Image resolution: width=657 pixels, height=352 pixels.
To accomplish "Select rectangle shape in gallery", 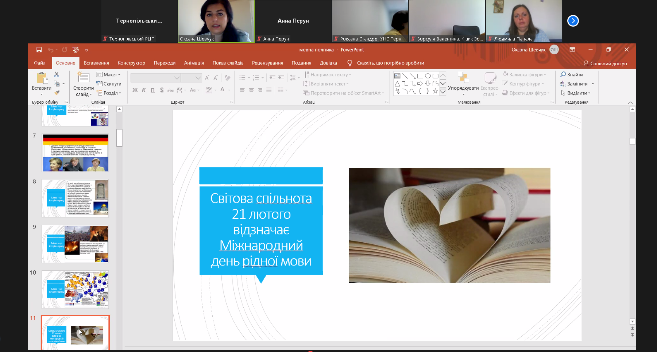I will coord(420,76).
